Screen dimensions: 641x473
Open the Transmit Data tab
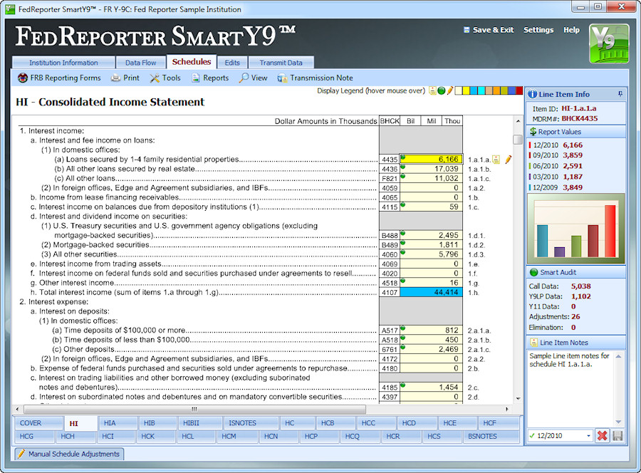[x=281, y=63]
